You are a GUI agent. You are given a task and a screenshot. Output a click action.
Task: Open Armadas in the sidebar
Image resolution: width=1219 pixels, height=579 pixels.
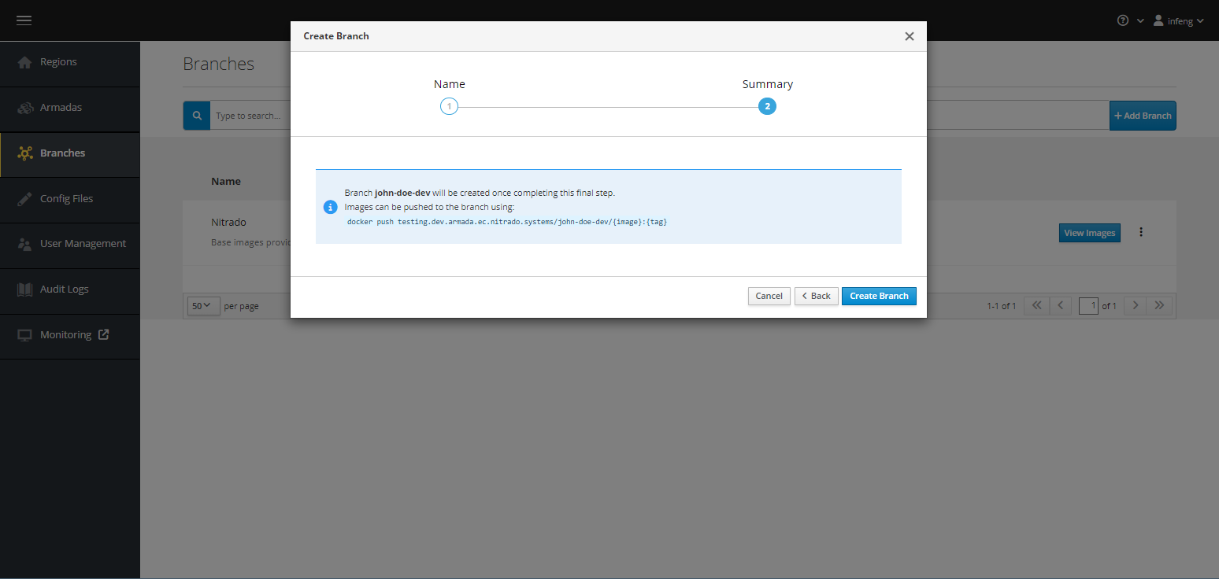point(70,108)
